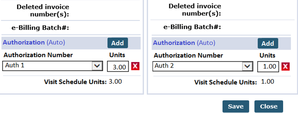
Task: Edit the units field showing 1.00
Action: coord(268,67)
